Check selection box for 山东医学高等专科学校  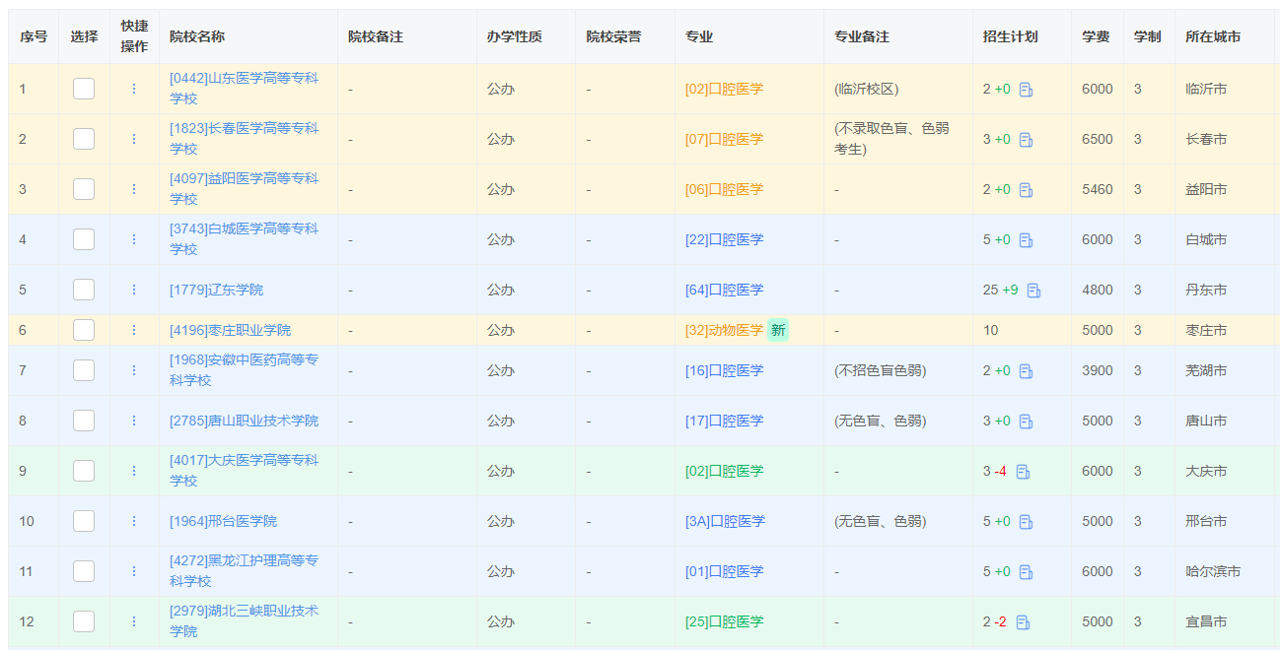(x=83, y=89)
